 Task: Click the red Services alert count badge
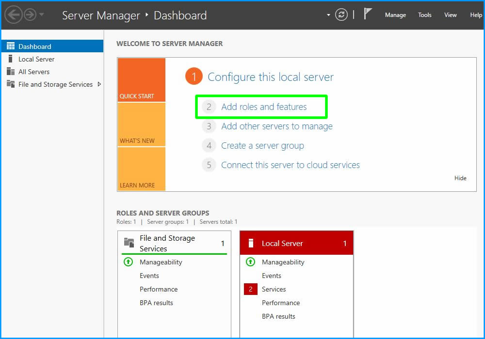point(250,289)
